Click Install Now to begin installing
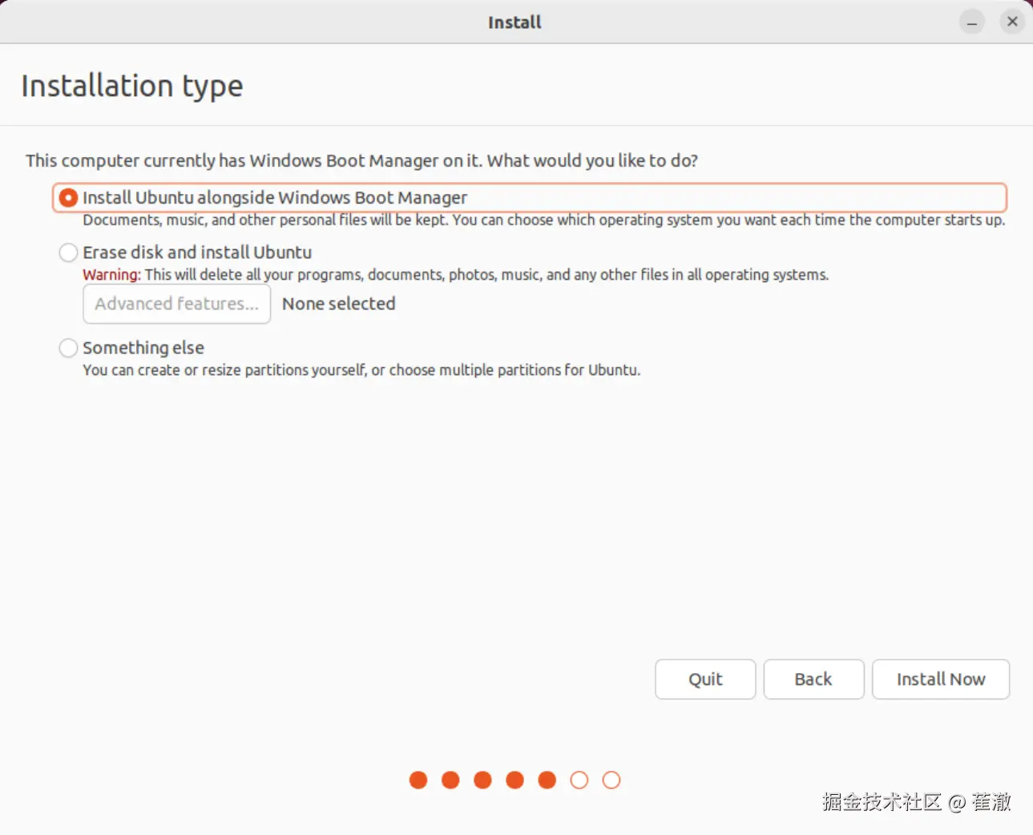 click(940, 680)
